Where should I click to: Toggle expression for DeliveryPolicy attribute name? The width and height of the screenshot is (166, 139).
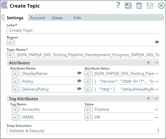[x=15, y=90]
